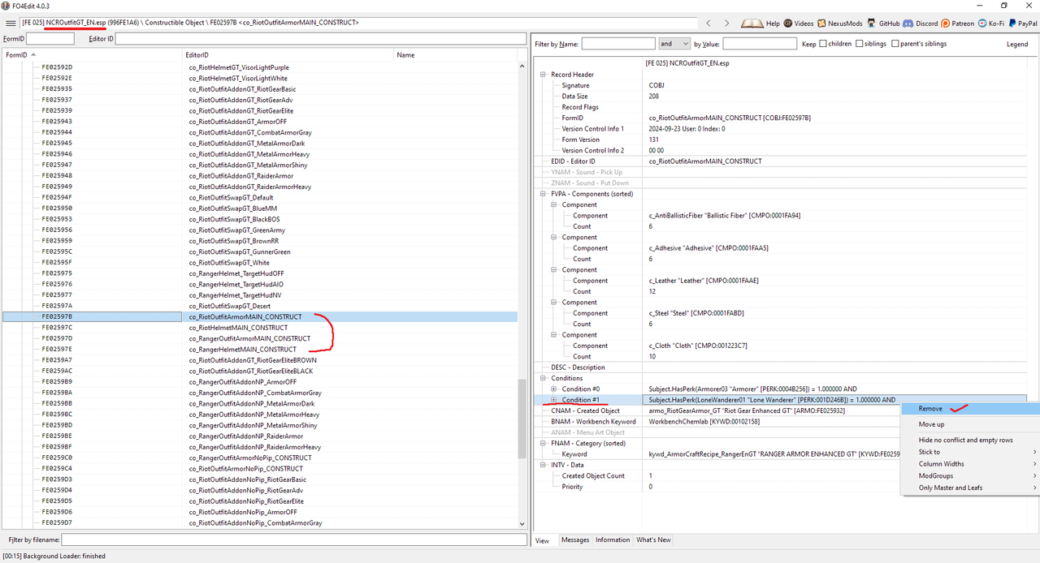
Task: Switch to the Information tab
Action: point(613,540)
